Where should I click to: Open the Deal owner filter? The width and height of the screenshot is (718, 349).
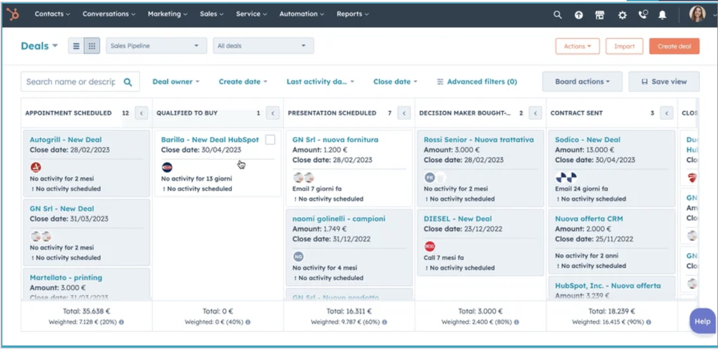coord(176,82)
